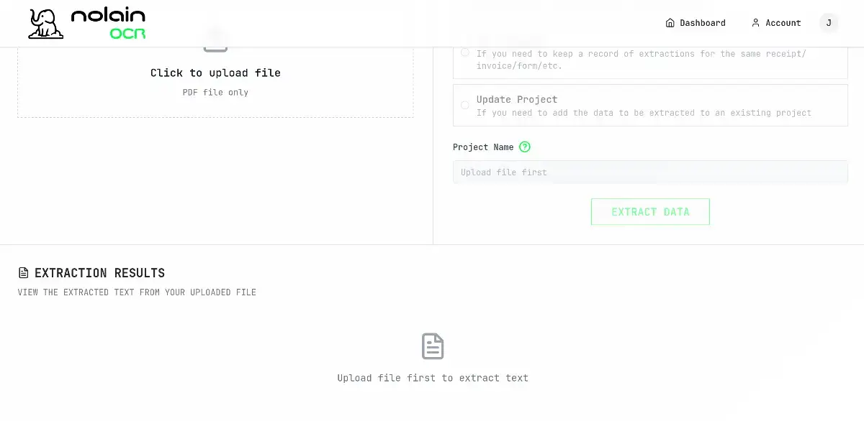The image size is (864, 421).
Task: Choose the Update Project option card
Action: point(650,106)
